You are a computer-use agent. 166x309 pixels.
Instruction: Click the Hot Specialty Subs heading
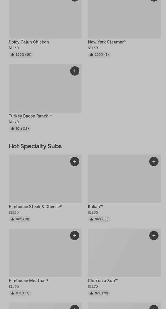tap(35, 146)
